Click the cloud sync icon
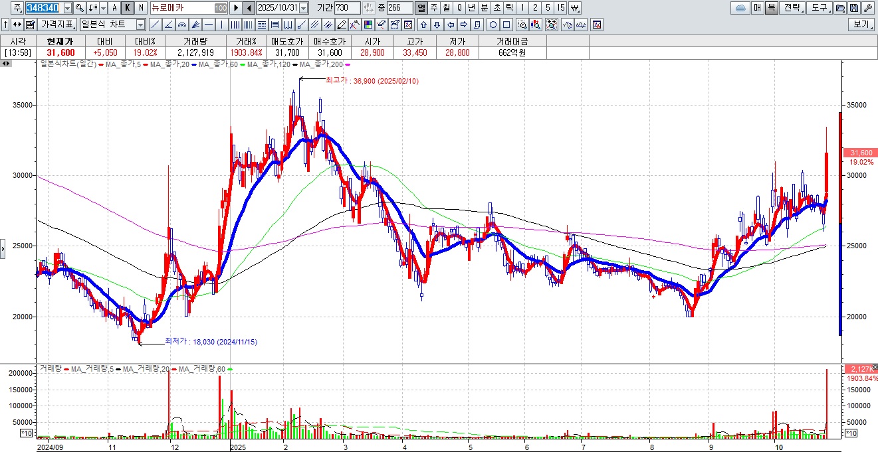The image size is (878, 452). [740, 8]
